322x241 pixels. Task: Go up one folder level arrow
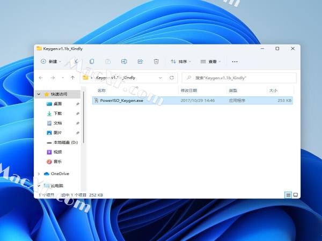pos(72,78)
